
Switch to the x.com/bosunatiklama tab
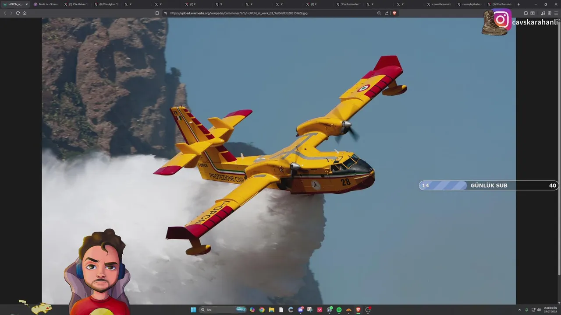(438, 4)
